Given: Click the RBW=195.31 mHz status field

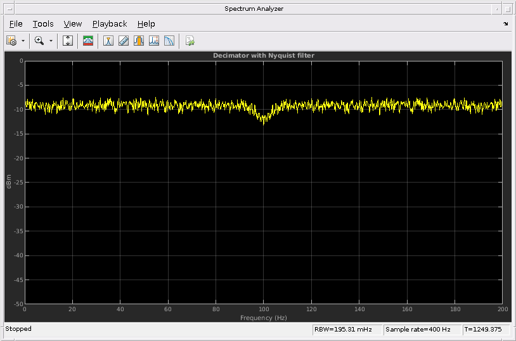Looking at the screenshot, I should (347, 330).
